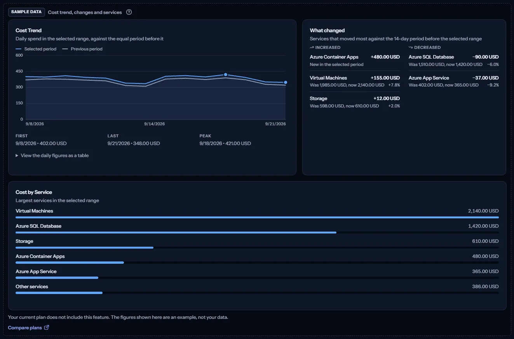Expand View the daily figures as a table
Screen dimensions: 514x339
click(52, 156)
